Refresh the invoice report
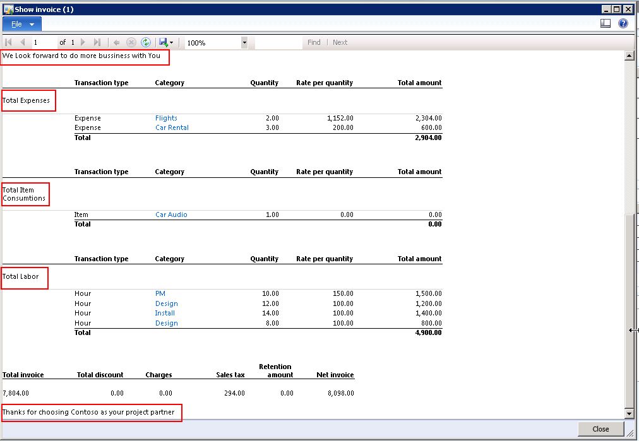639x441 pixels. point(146,42)
